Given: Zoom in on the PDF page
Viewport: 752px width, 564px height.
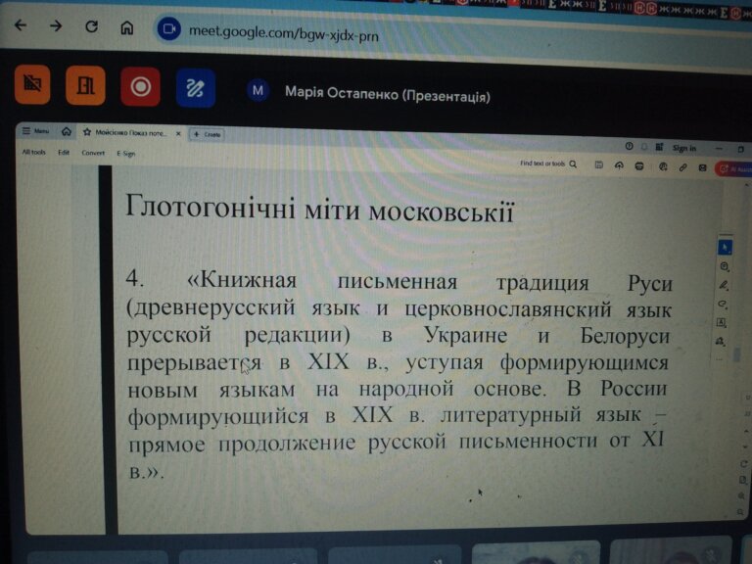Looking at the screenshot, I should (x=741, y=495).
